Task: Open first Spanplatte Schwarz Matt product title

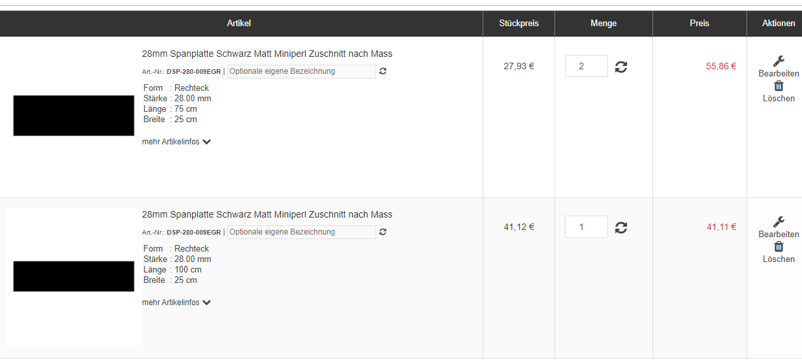Action: [x=267, y=54]
